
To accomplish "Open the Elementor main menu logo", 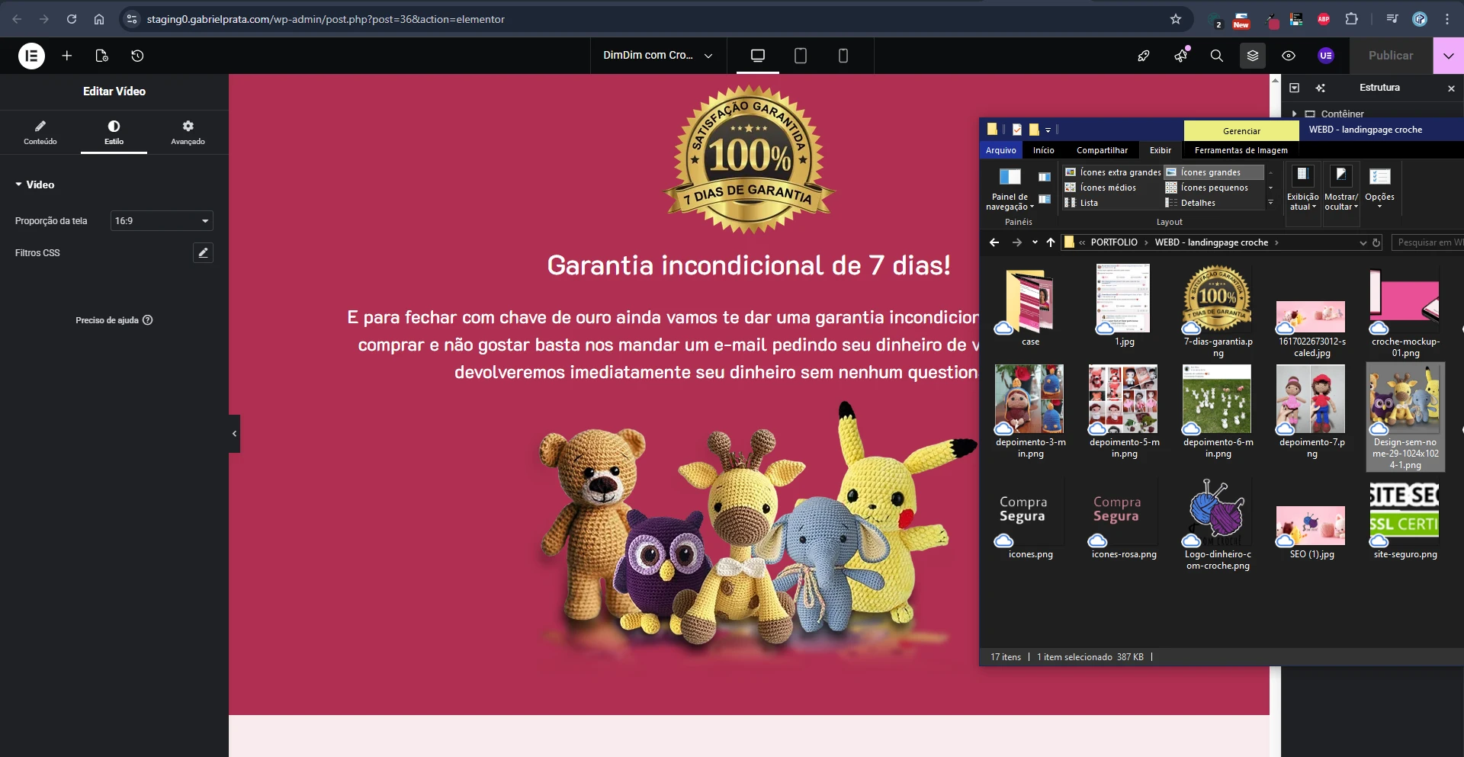I will coord(31,56).
